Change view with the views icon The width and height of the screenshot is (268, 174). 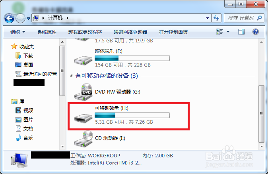coord(219,32)
